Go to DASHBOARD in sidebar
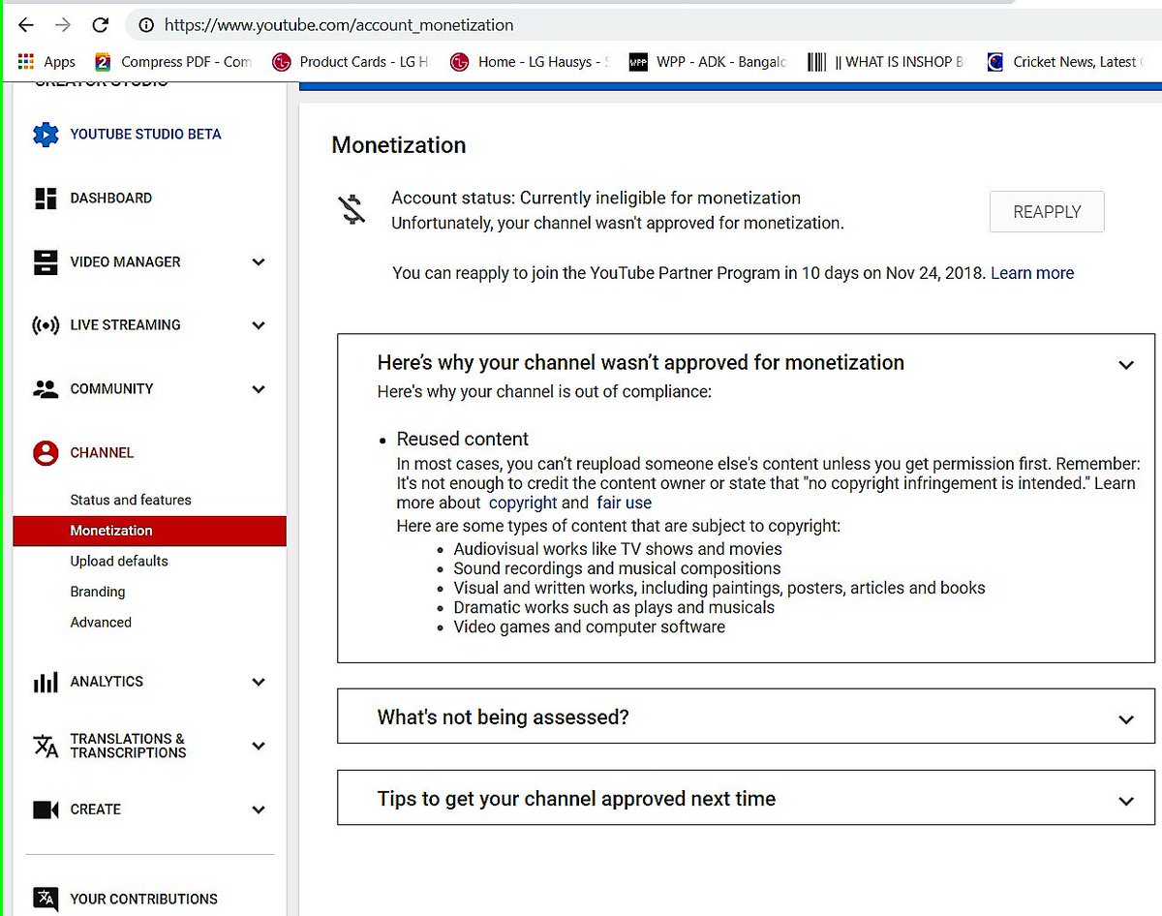The height and width of the screenshot is (916, 1162). (x=110, y=198)
